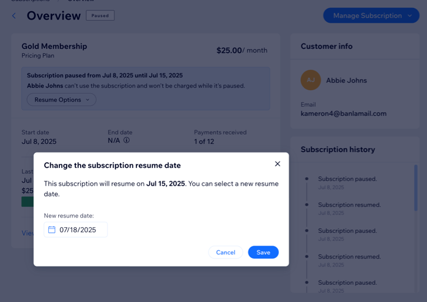This screenshot has height=302, width=427.
Task: Click the kameron4@banlamail.com email address
Action: click(343, 113)
